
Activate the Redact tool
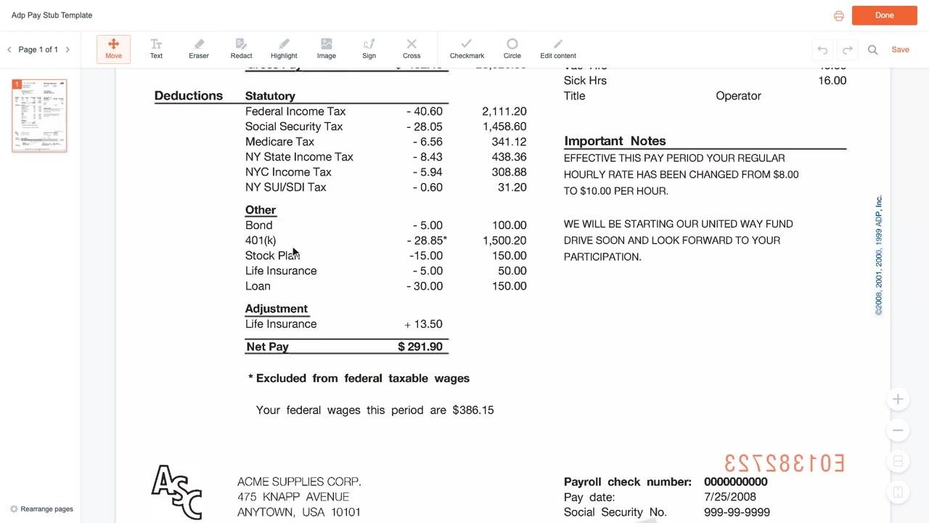tap(241, 49)
